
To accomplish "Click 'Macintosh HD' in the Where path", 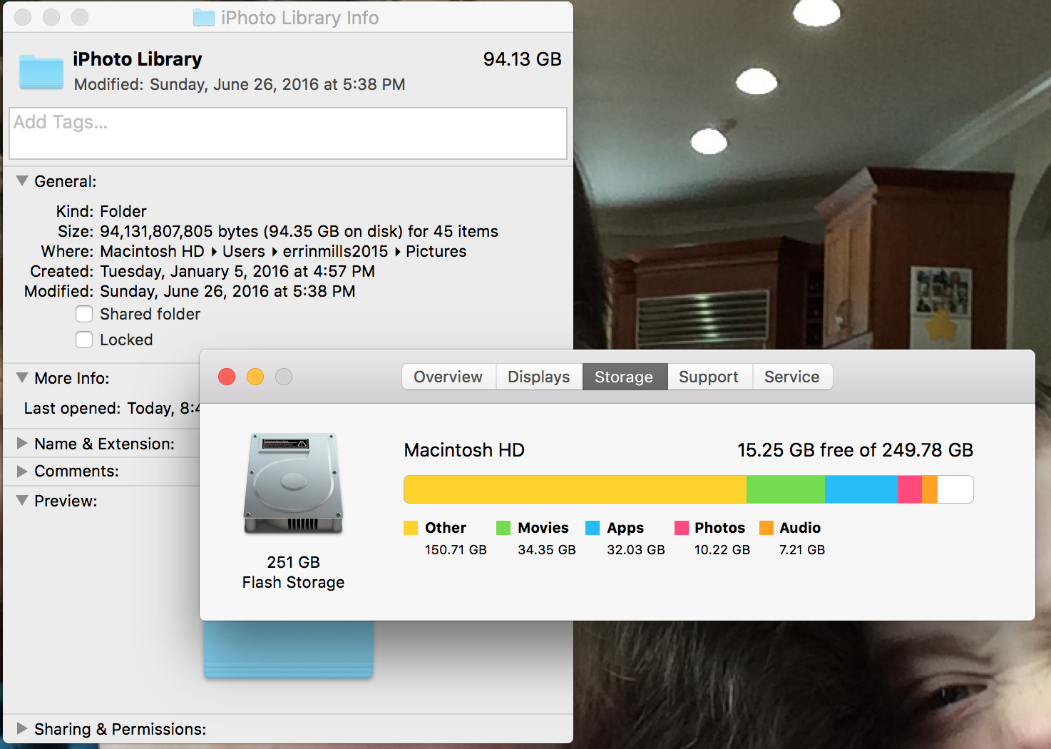I will click(152, 251).
